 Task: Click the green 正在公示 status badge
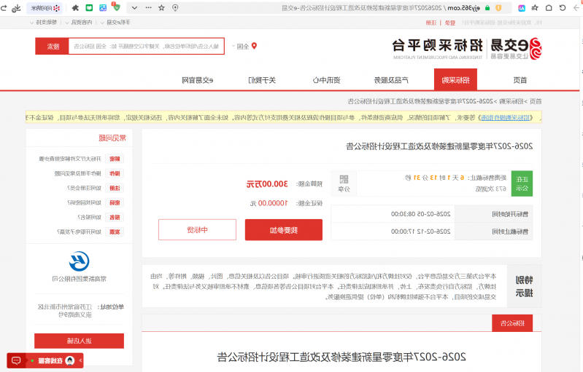[522, 183]
